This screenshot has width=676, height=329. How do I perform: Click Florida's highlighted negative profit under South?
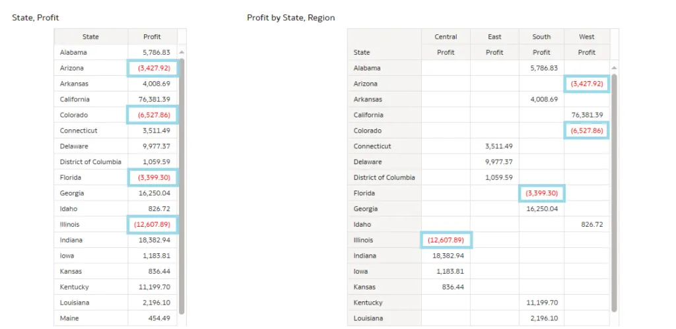(x=541, y=193)
